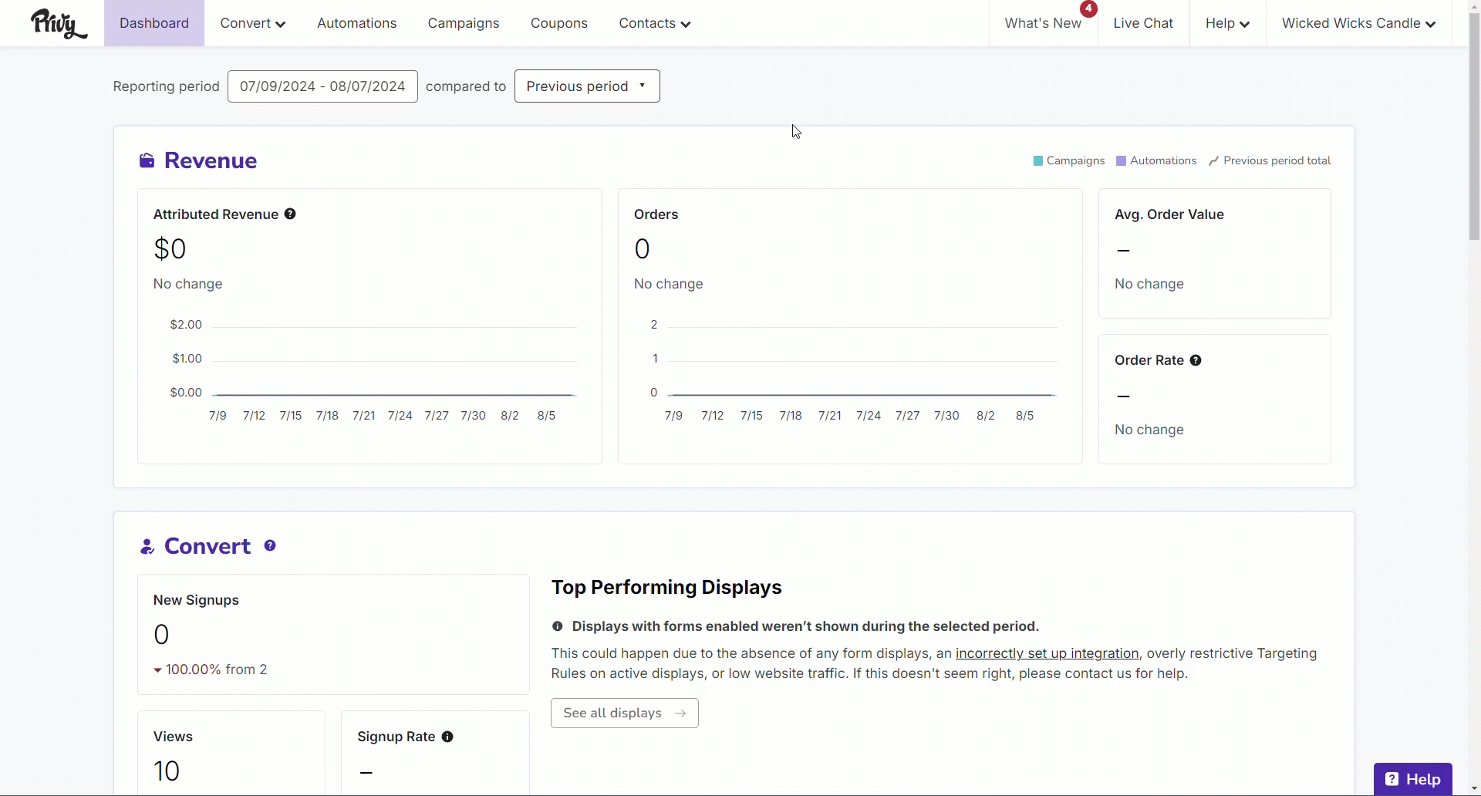The image size is (1481, 796).
Task: Toggle the Campaigns legend swatch
Action: (1038, 160)
